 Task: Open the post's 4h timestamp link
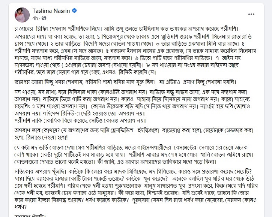[x=35, y=18]
